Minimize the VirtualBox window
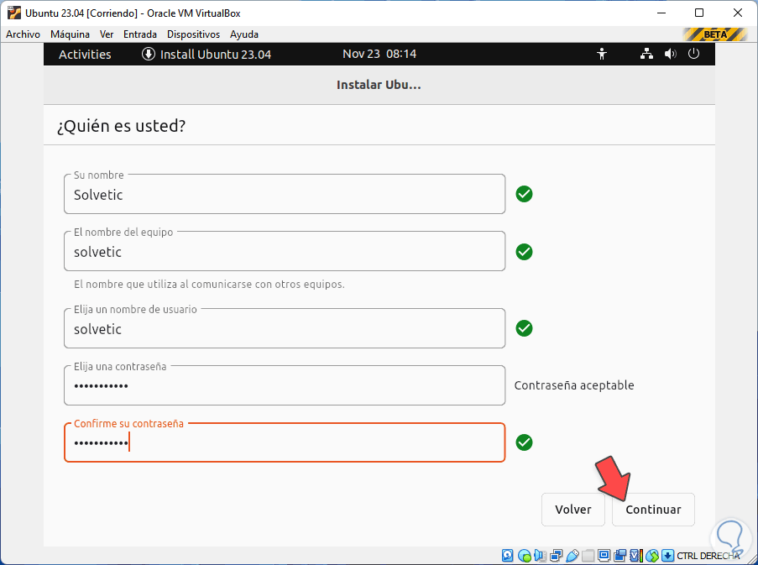Viewport: 758px width, 565px height. tap(661, 13)
